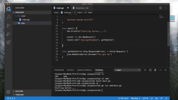
Task: Open the DEBUG CONSOLE panel tab
Action: (85, 70)
